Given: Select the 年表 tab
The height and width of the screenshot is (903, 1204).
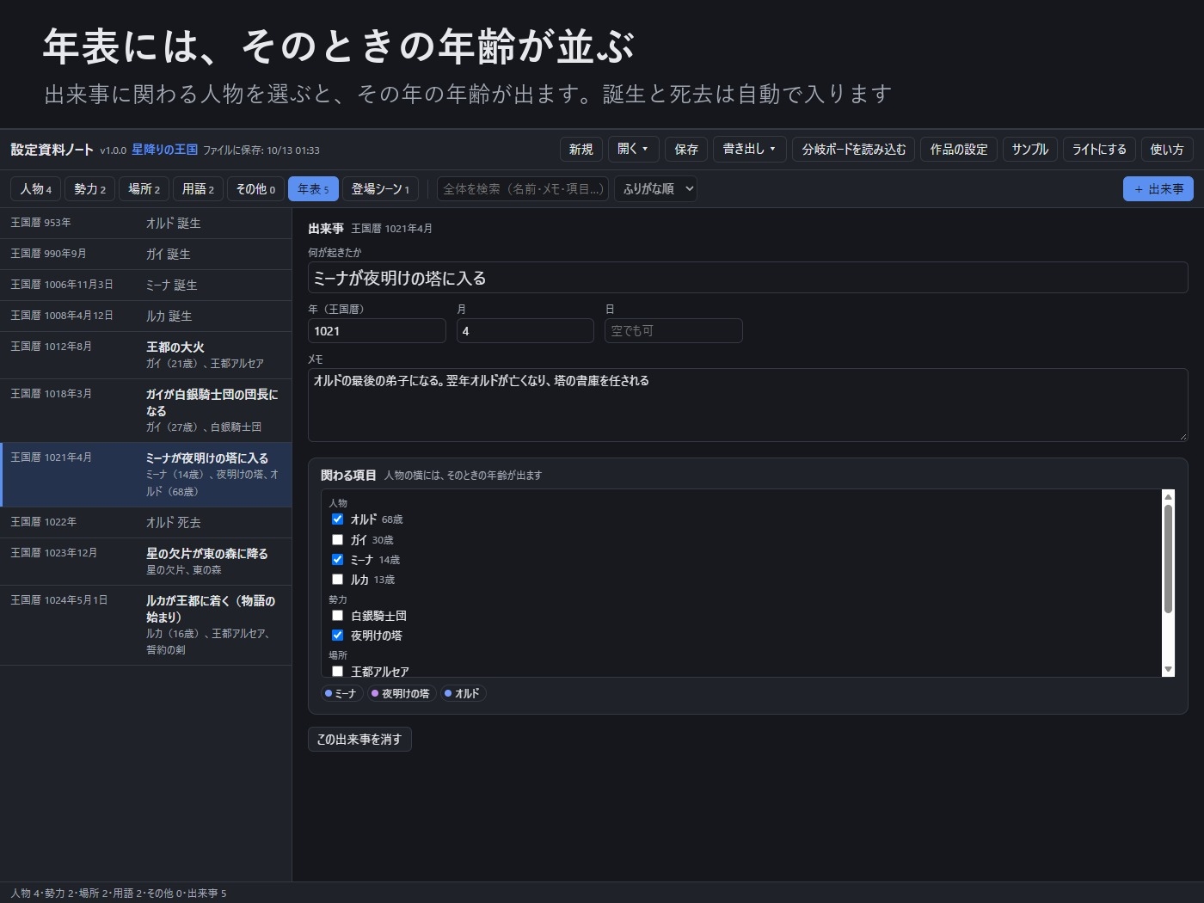Looking at the screenshot, I should (313, 188).
